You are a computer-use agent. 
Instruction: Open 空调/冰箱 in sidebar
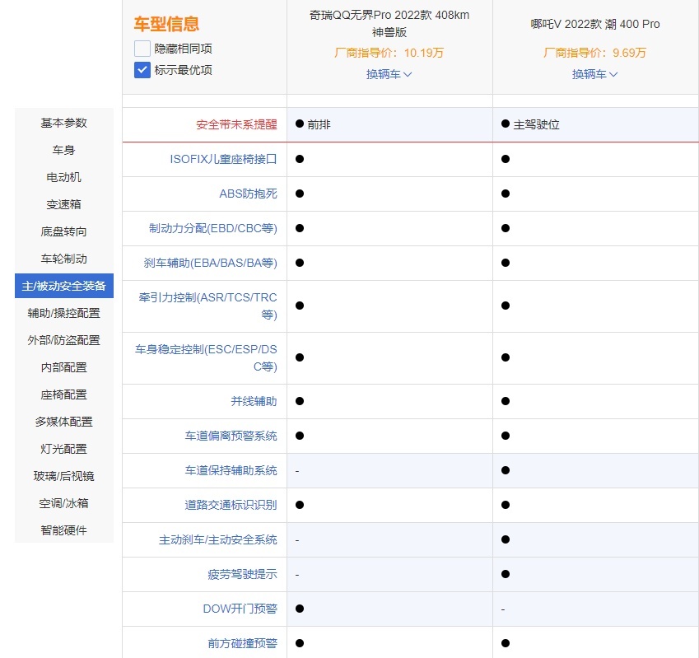pos(63,503)
